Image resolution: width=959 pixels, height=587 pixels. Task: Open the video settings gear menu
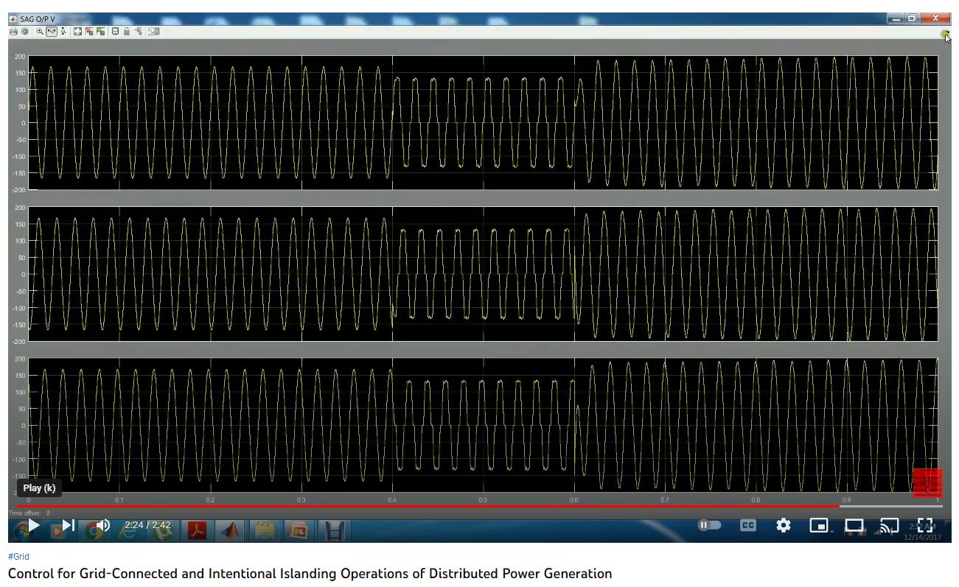click(x=783, y=525)
